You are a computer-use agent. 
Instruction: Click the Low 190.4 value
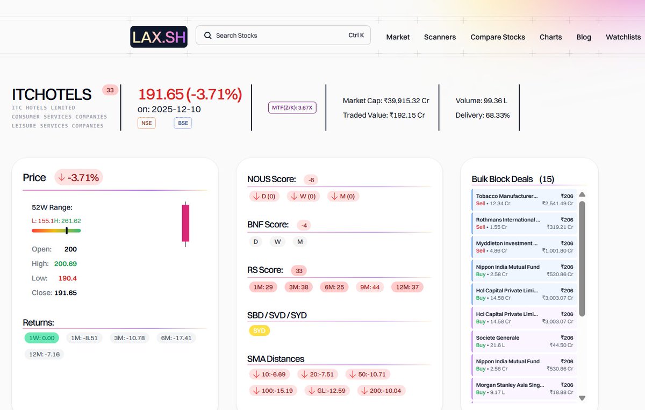point(67,278)
